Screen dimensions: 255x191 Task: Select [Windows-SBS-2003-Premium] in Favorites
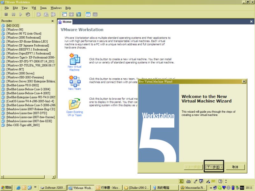click(25, 77)
